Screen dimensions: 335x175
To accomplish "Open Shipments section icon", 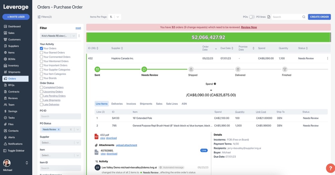I will coord(5,72).
